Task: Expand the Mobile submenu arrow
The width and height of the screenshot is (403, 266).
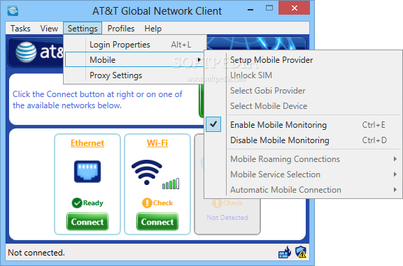Action: click(x=199, y=60)
